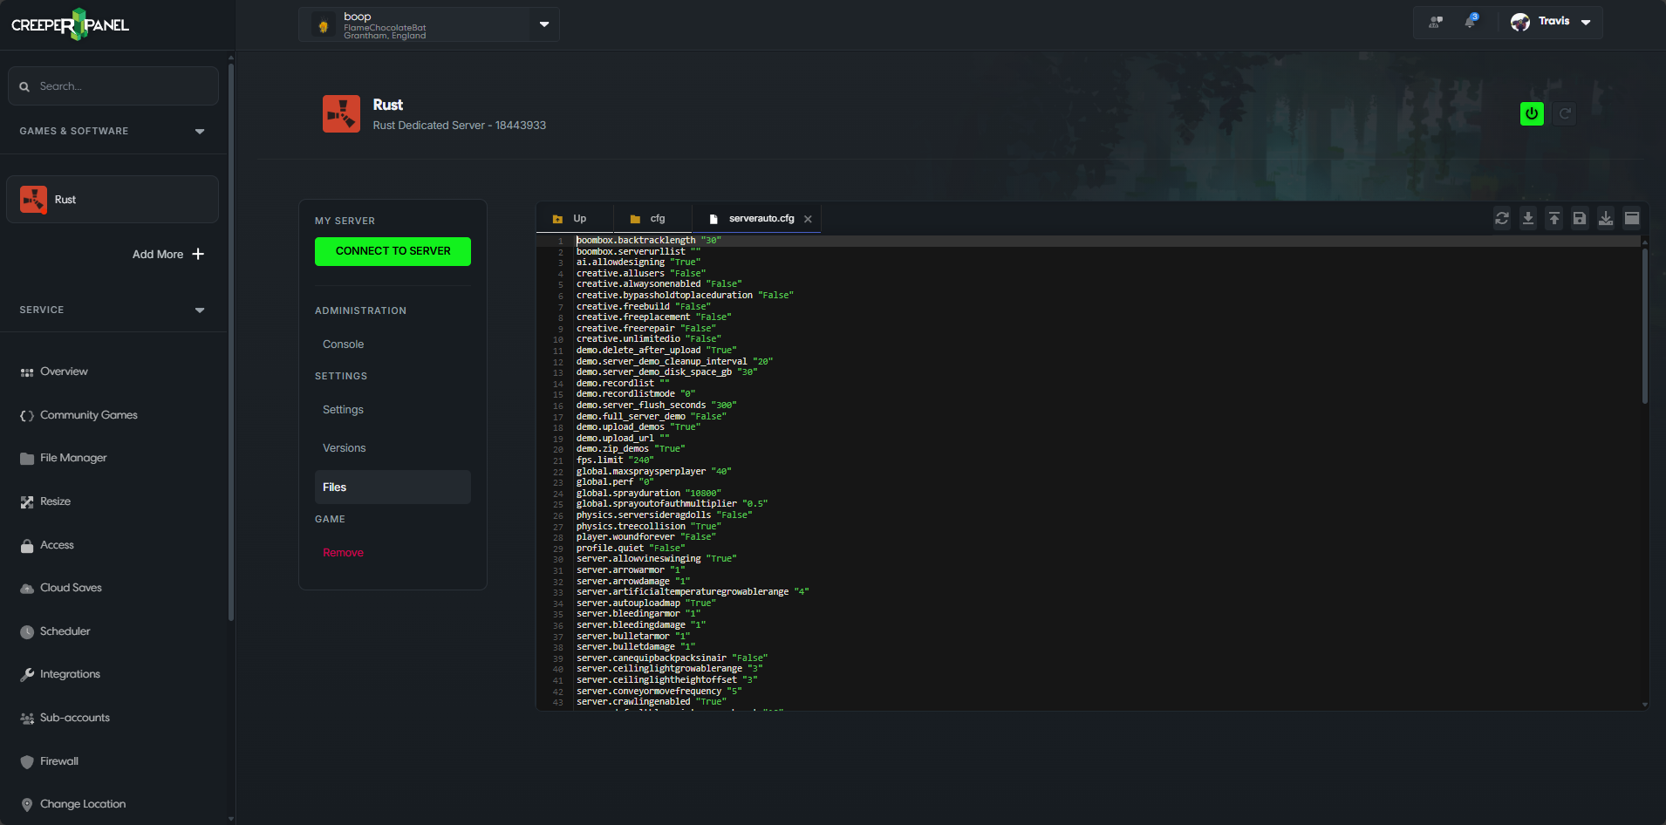Click the download file icon
Screen dimensions: 1666x825
tap(1527, 218)
